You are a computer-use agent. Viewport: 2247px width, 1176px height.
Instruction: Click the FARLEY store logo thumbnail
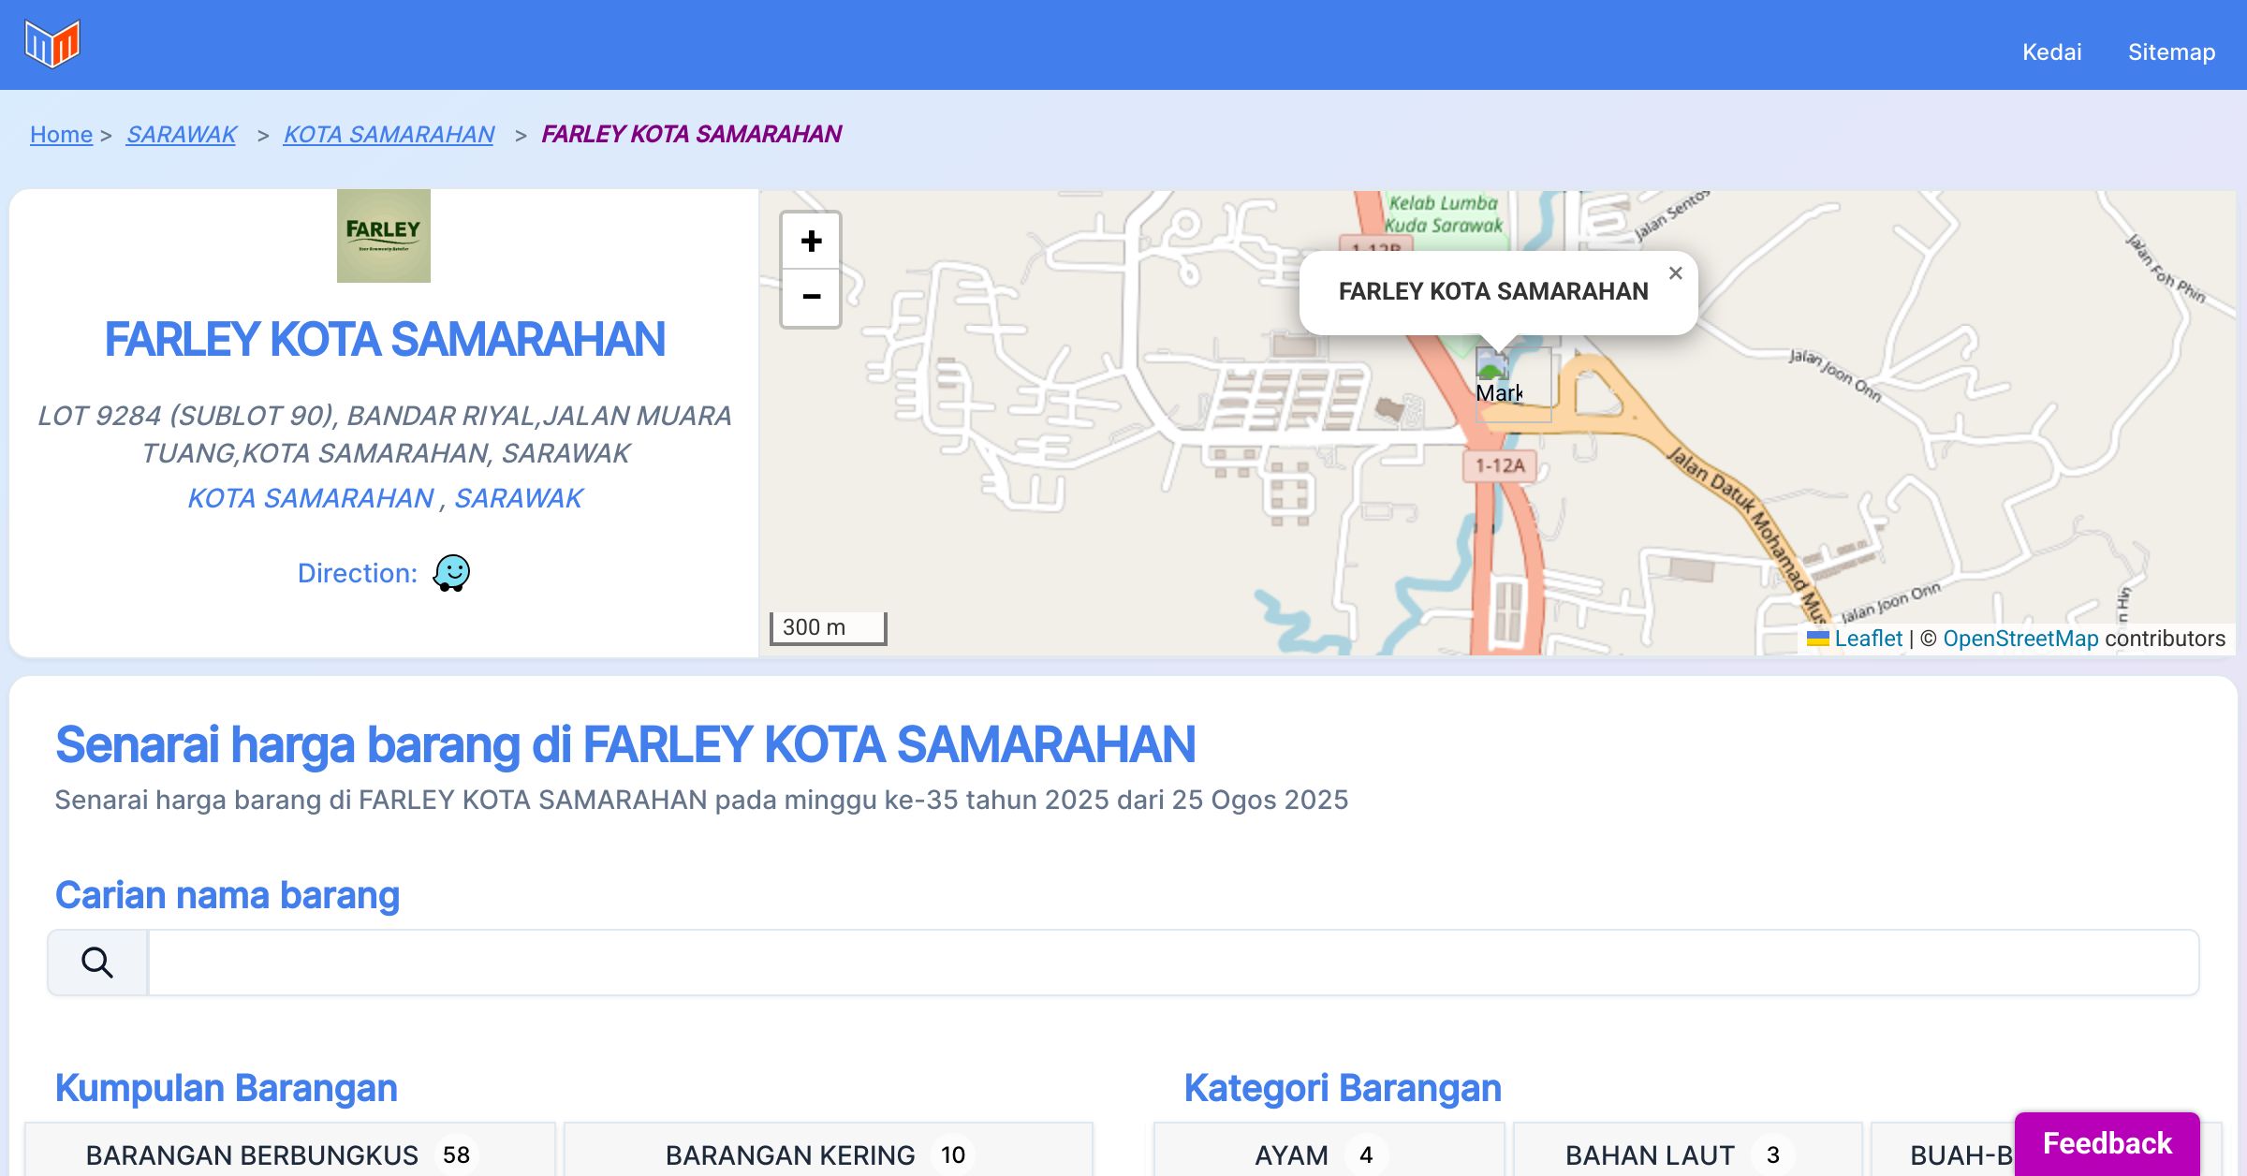point(384,236)
